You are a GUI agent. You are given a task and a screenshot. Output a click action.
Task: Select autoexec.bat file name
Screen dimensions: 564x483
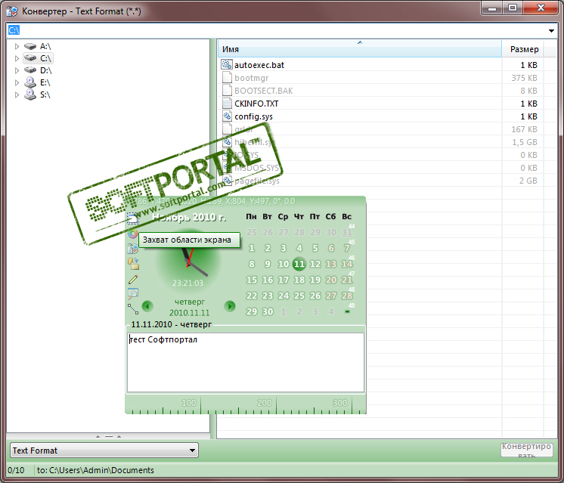[259, 65]
